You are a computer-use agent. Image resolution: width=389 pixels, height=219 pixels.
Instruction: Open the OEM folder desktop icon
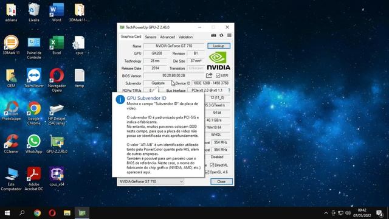(11, 78)
